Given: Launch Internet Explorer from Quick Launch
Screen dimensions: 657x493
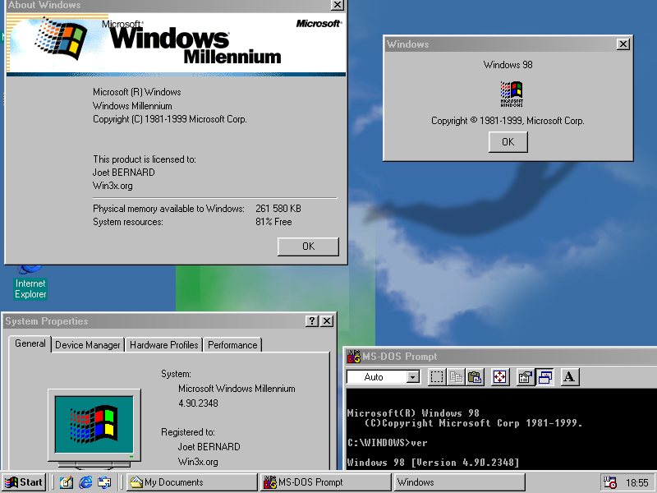Looking at the screenshot, I should point(85,482).
